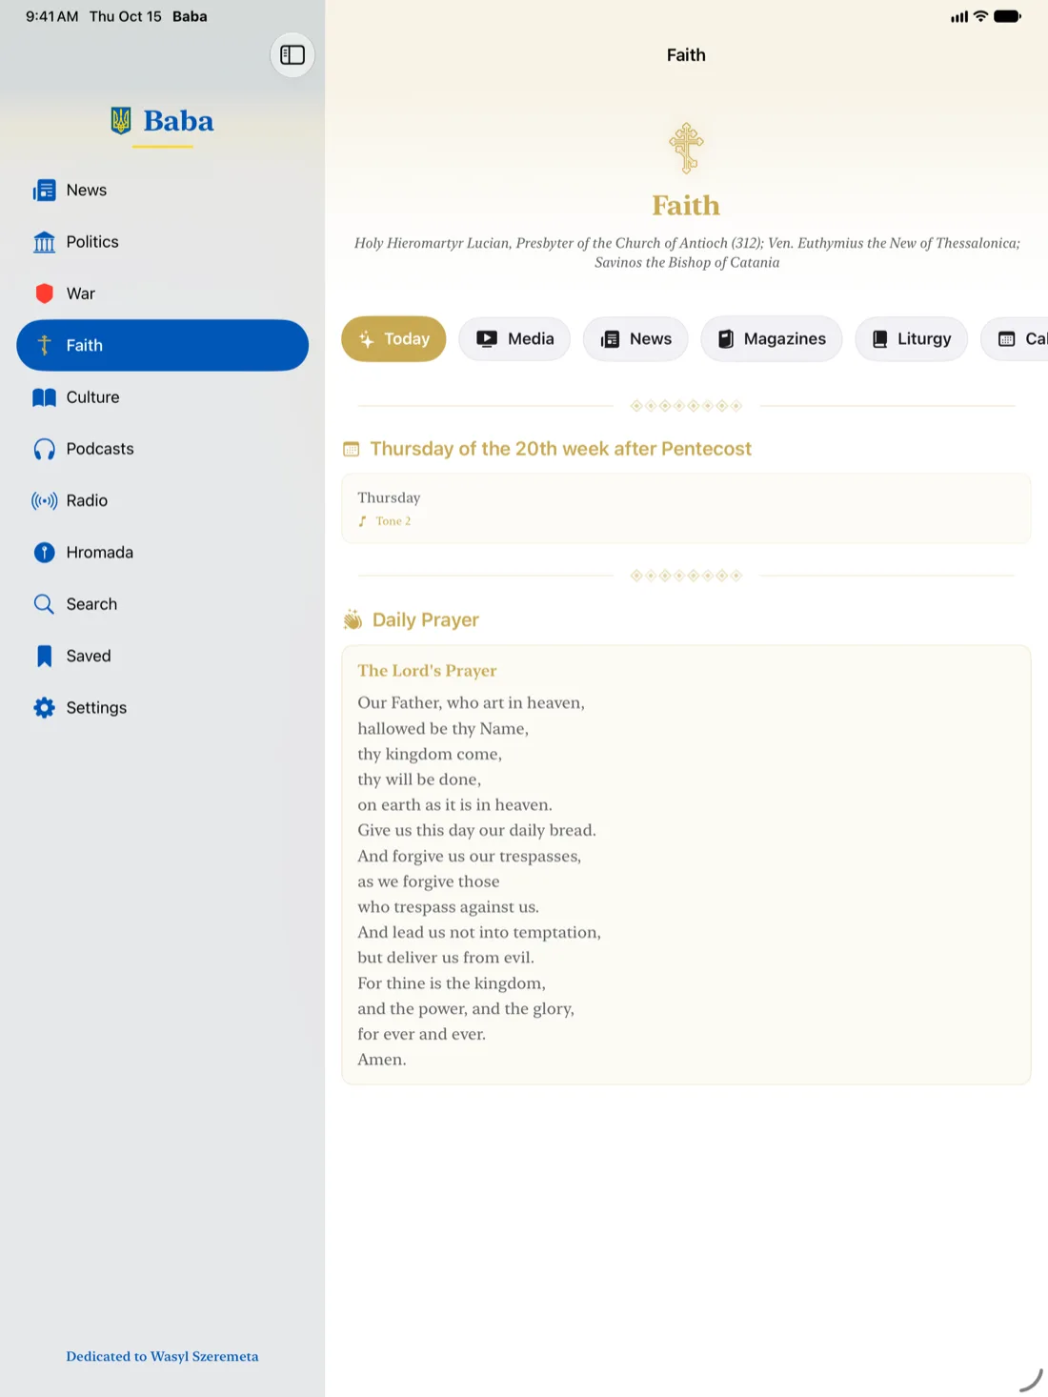Switch to the Media tab label

pos(531,338)
